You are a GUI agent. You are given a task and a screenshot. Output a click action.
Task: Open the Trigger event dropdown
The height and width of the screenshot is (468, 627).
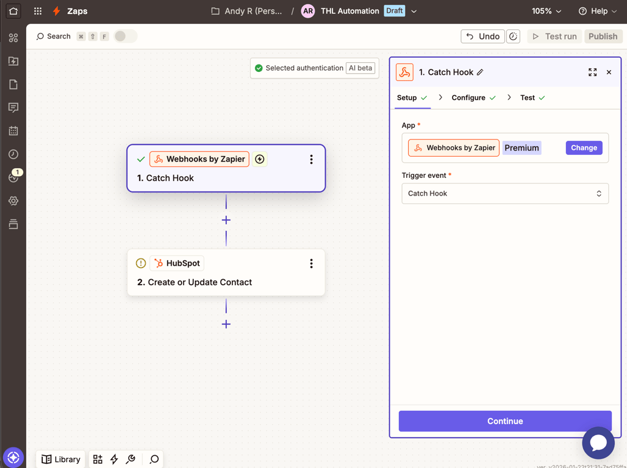[x=505, y=194]
